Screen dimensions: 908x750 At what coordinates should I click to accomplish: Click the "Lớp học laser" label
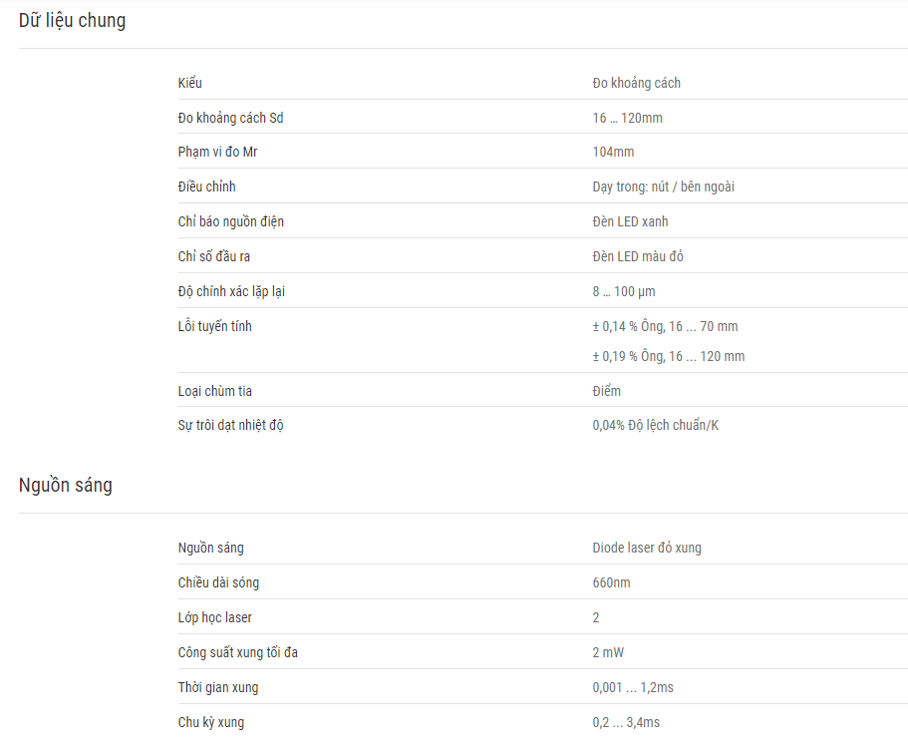(215, 617)
